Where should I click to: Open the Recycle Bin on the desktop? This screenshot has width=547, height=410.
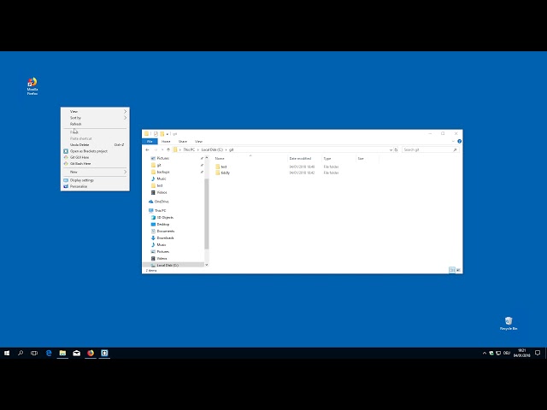pyautogui.click(x=509, y=323)
